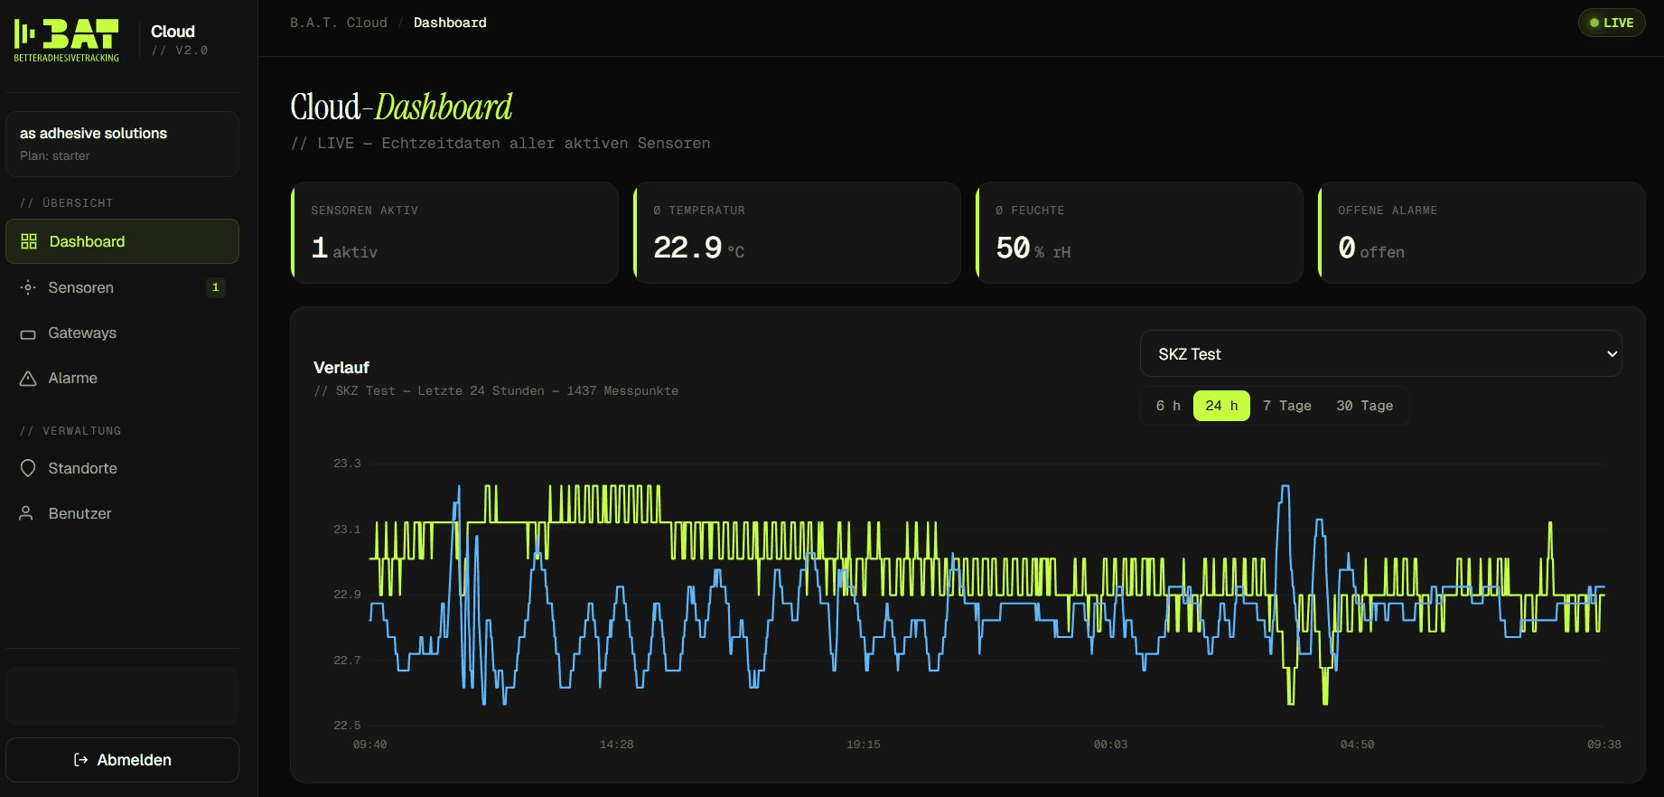The height and width of the screenshot is (797, 1664).
Task: Go to the Sensoren page
Action: click(x=122, y=287)
